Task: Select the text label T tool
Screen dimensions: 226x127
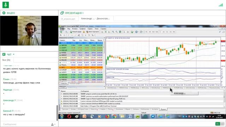Action: point(89,35)
